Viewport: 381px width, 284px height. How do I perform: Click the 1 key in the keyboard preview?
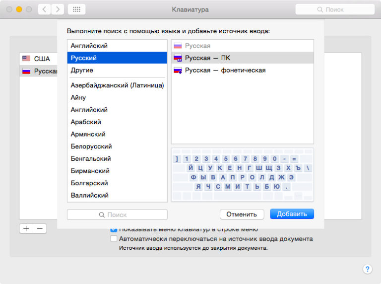point(187,159)
